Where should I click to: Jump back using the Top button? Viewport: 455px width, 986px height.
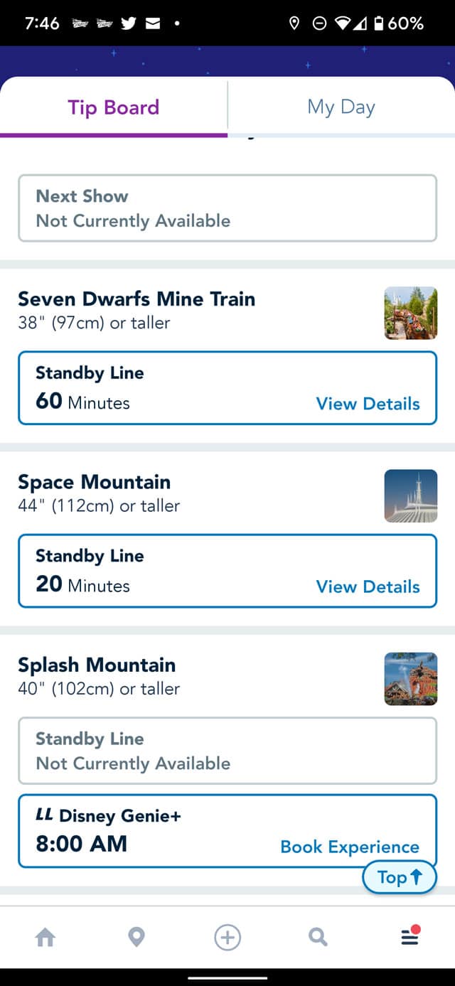(x=400, y=877)
